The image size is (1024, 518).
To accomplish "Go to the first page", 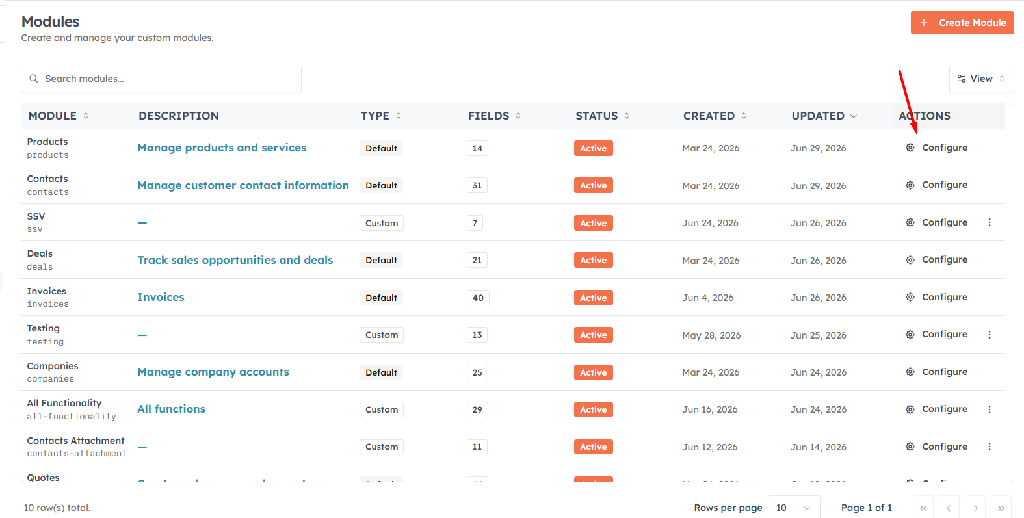I will [x=923, y=508].
